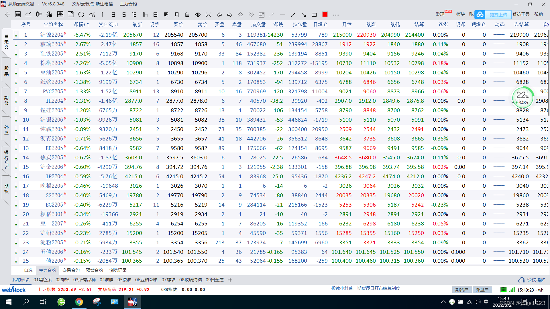Click the double up chevron icon
The width and height of the screenshot is (550, 309).
(x=240, y=14)
